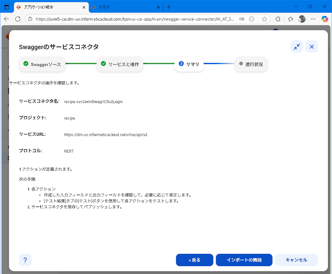Close the Swagger service connector dialog
The height and width of the screenshot is (274, 332).
coord(312,47)
